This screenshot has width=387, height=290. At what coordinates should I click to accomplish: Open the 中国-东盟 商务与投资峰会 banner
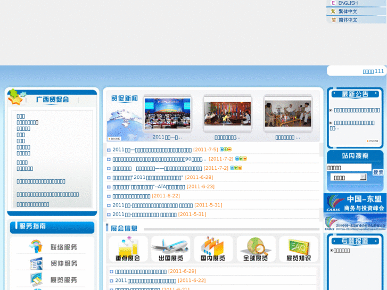[355, 203]
